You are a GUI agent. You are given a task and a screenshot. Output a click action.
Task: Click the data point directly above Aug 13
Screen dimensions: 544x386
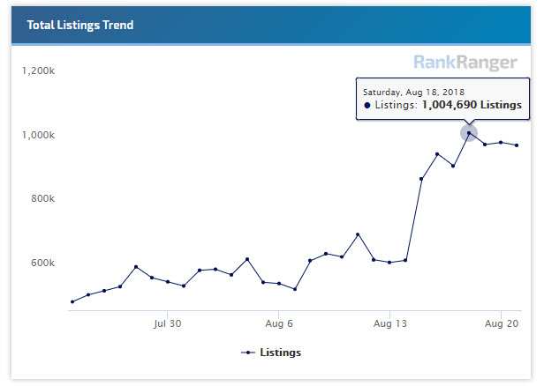pos(389,263)
